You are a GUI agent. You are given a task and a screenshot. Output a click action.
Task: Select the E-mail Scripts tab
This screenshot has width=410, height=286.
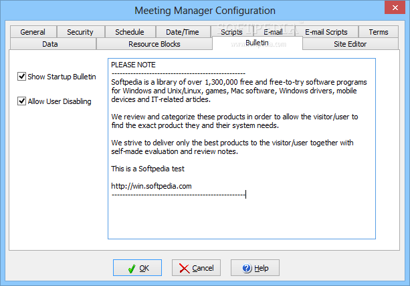[x=326, y=32]
